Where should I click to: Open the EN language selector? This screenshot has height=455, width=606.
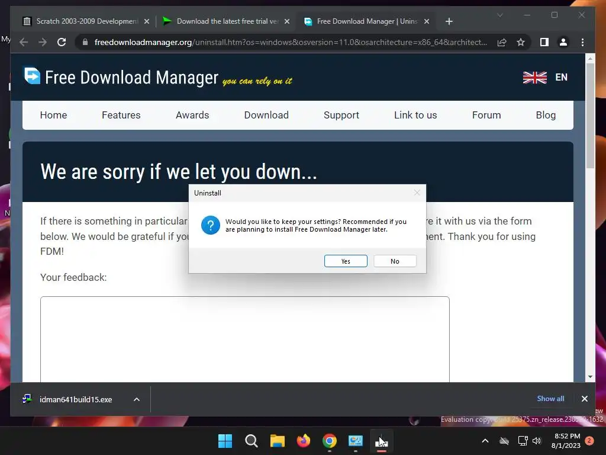click(x=561, y=77)
